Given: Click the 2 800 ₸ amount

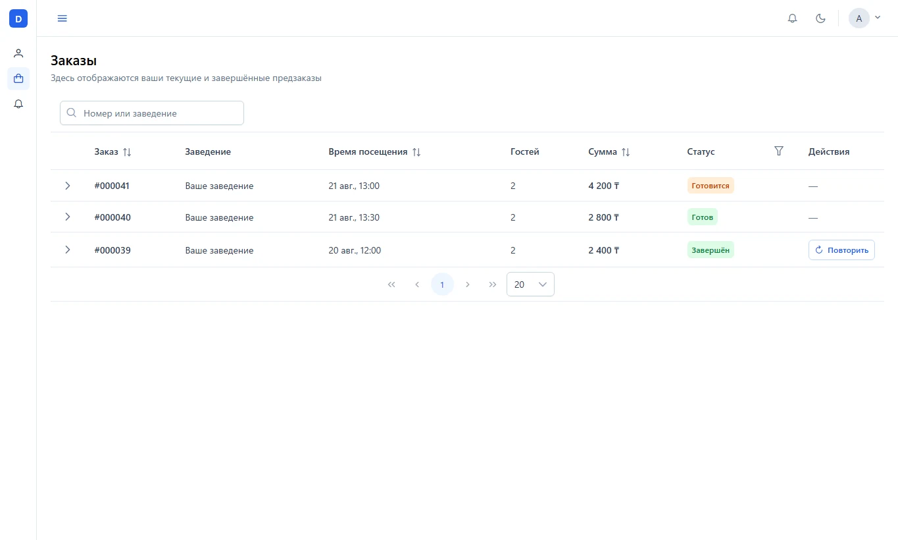Looking at the screenshot, I should (x=604, y=217).
